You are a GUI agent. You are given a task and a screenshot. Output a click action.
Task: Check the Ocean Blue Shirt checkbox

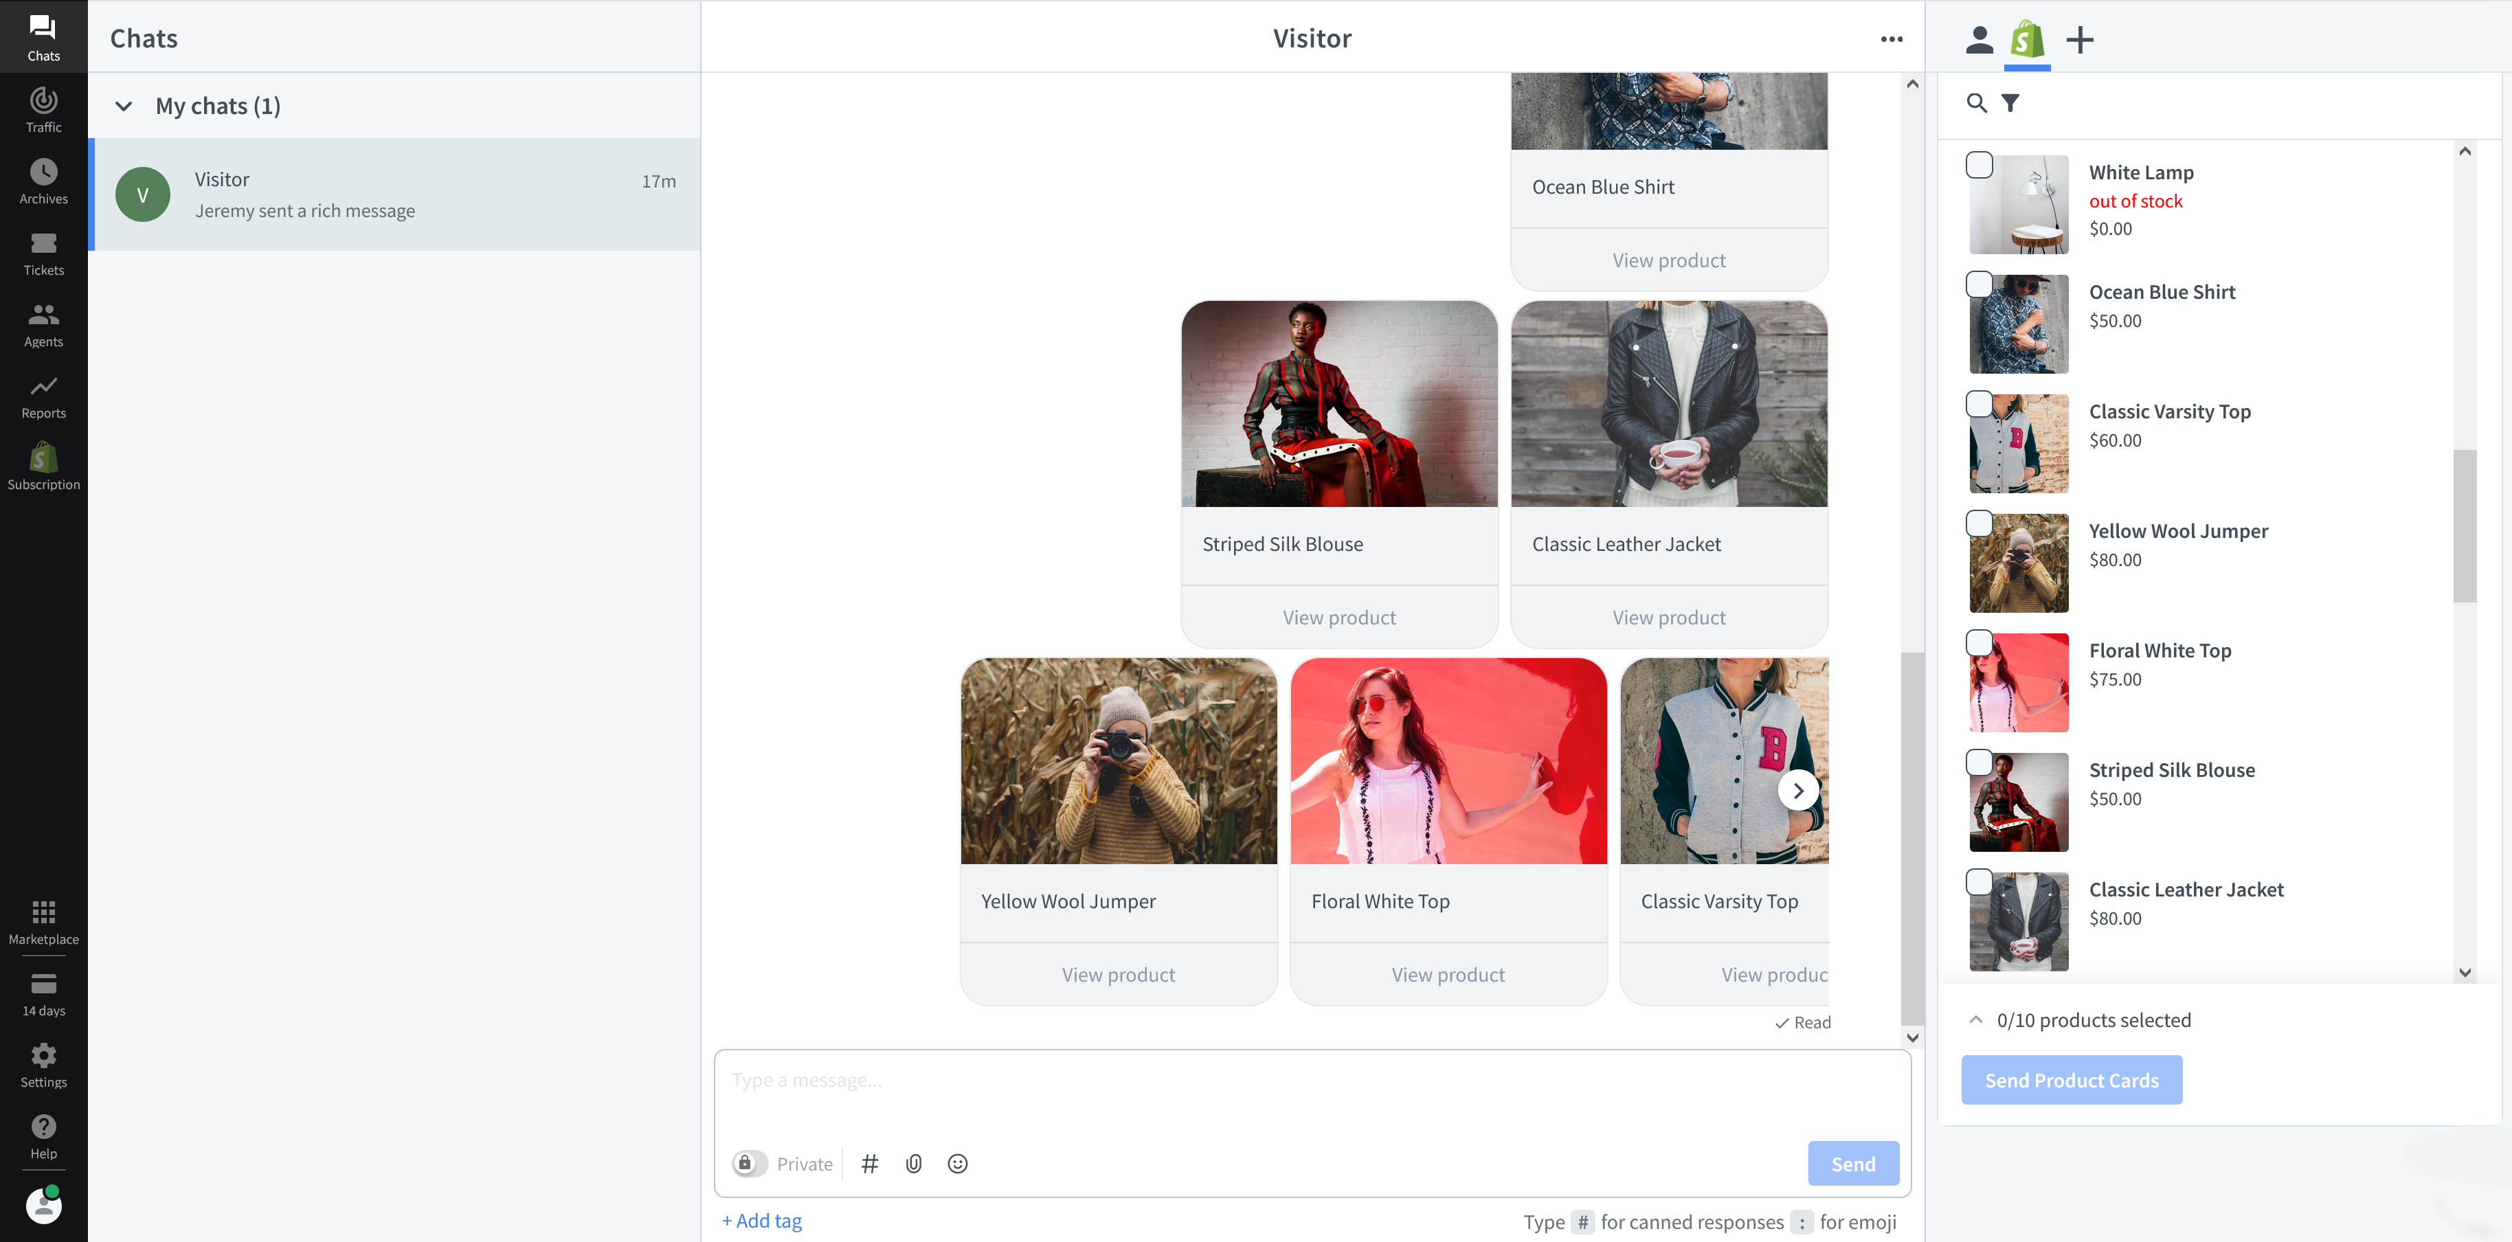(1979, 284)
